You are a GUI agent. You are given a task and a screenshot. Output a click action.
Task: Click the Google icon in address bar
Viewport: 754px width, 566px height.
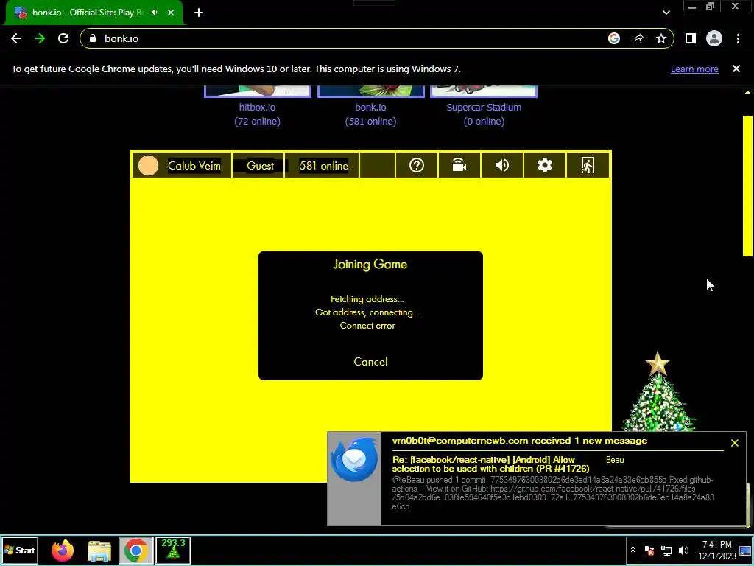click(x=614, y=38)
